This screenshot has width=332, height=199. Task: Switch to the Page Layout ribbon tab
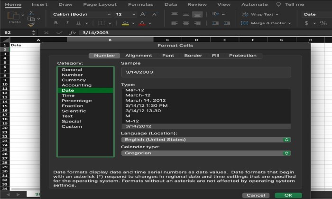100,4
